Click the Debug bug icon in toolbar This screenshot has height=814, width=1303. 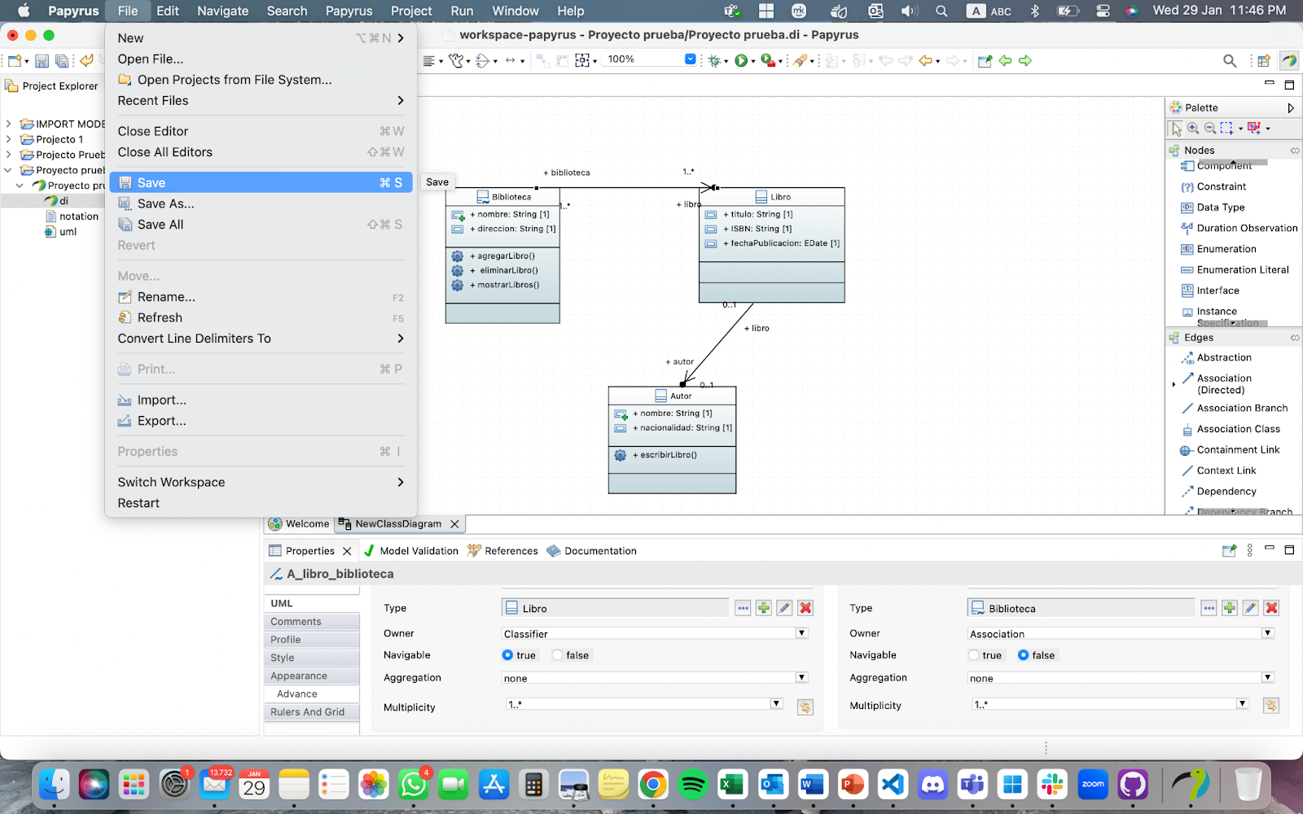(715, 60)
